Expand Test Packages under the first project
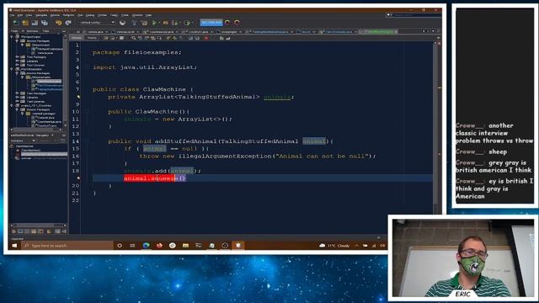Image resolution: width=539 pixels, height=303 pixels. [17, 57]
